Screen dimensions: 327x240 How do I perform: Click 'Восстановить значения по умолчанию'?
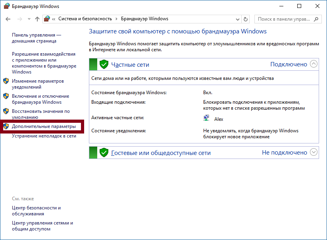coord(40,114)
